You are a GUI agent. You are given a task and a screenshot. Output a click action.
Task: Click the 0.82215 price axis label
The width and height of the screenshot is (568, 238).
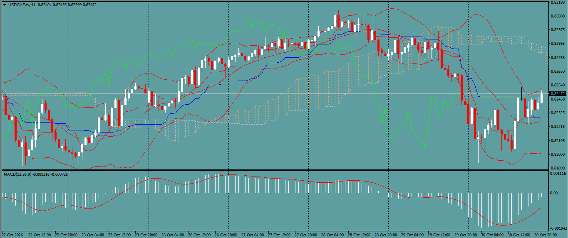point(557,127)
